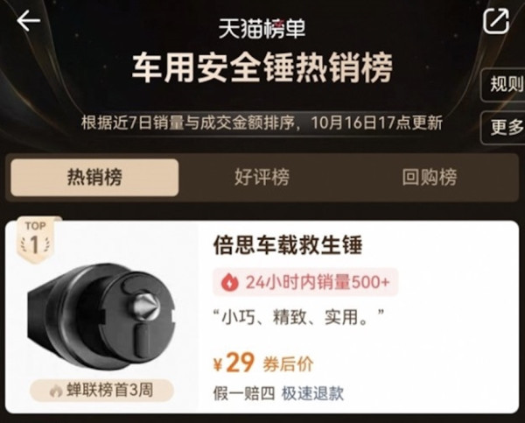The width and height of the screenshot is (525, 423).
Task: Click the 天猫榜单 logo title
Action: coord(262,29)
